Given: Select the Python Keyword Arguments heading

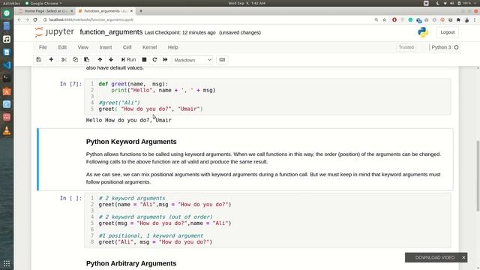Looking at the screenshot, I should (x=131, y=142).
